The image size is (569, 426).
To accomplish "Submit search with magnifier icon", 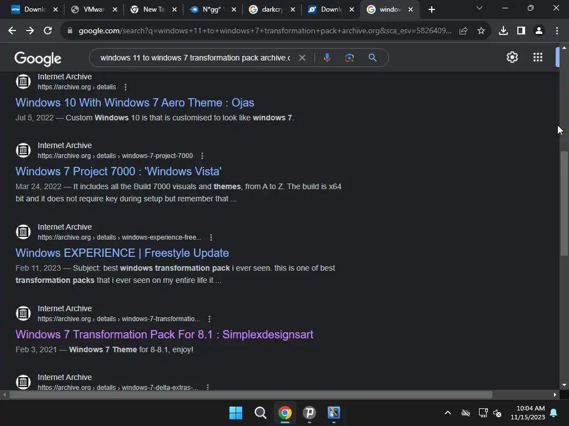I will pos(372,58).
